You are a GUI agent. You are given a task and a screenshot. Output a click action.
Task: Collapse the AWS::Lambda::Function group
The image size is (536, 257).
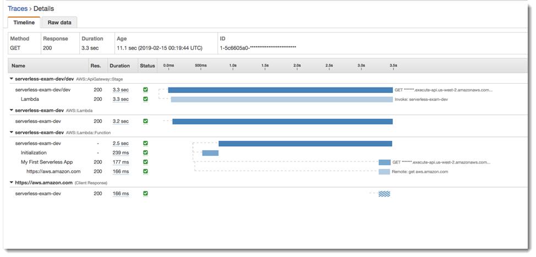(x=12, y=133)
